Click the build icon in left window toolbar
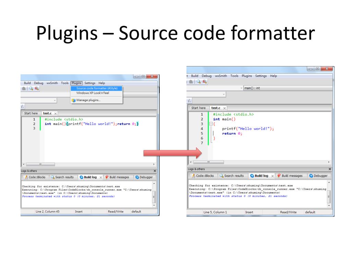This screenshot has width=351, height=263. pos(24,89)
